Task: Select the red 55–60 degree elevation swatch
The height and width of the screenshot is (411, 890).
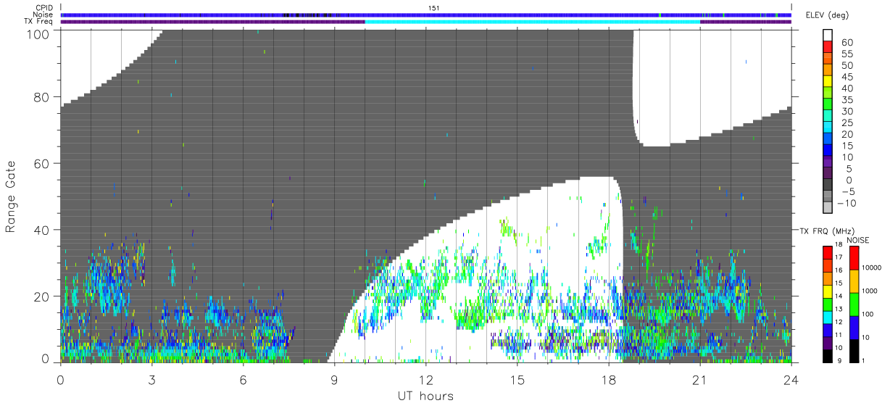Action: click(x=828, y=47)
